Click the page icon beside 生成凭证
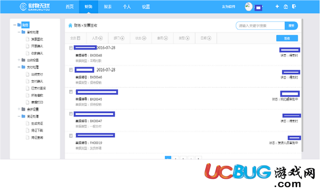 coord(28,123)
